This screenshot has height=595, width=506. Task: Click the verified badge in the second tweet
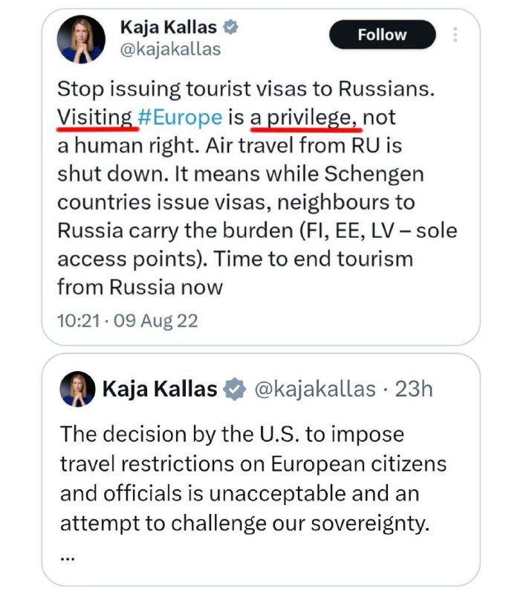point(235,388)
